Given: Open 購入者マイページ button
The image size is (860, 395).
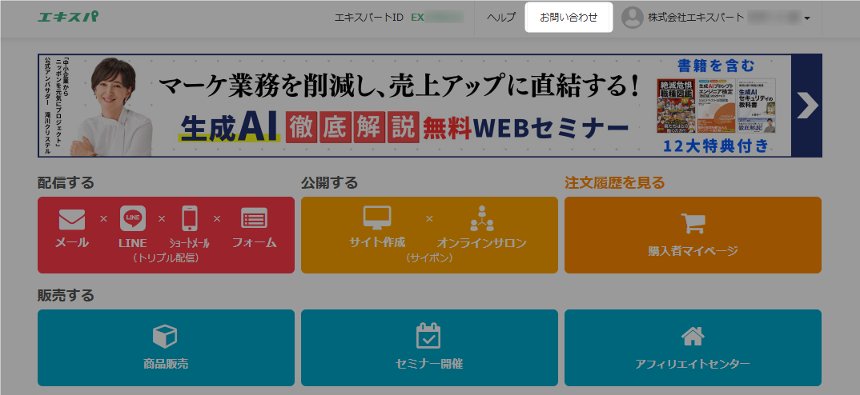Looking at the screenshot, I should (x=693, y=250).
